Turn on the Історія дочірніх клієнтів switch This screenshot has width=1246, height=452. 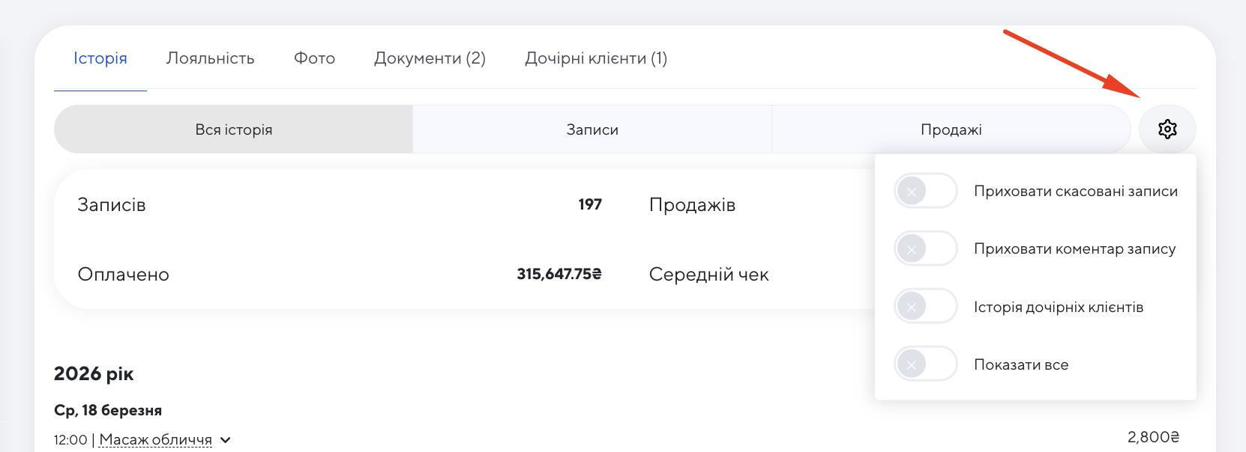coord(925,307)
